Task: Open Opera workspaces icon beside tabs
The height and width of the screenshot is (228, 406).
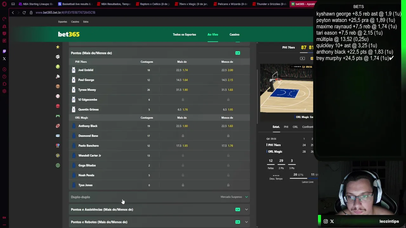Action: tap(13, 4)
